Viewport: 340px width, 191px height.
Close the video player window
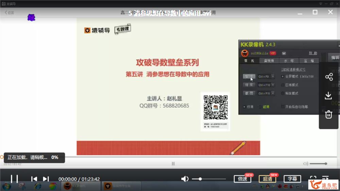click(x=330, y=12)
